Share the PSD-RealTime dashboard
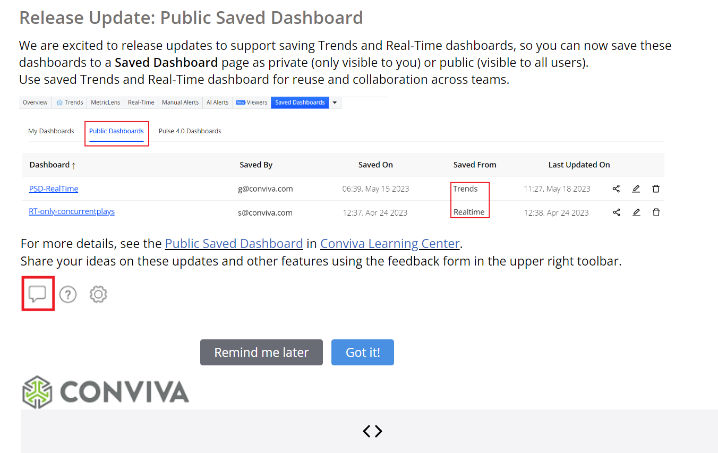This screenshot has height=453, width=718. pyautogui.click(x=616, y=189)
